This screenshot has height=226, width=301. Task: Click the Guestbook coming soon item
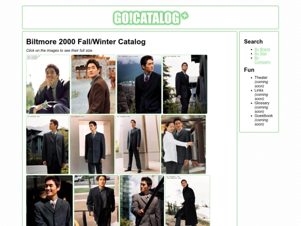pos(264,120)
